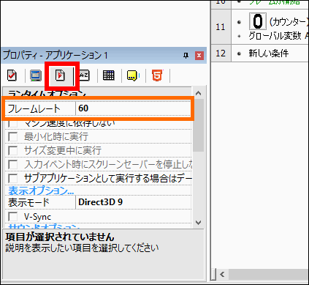Image resolution: width=309 pixels, height=285 pixels.
Task: Open the Settings tab with checkmark icon
Action: point(12,75)
